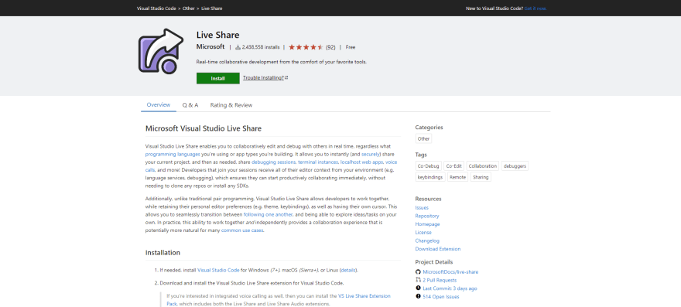The width and height of the screenshot is (681, 307).
Task: Open the Visual Studio Code installation link
Action: tap(218, 270)
